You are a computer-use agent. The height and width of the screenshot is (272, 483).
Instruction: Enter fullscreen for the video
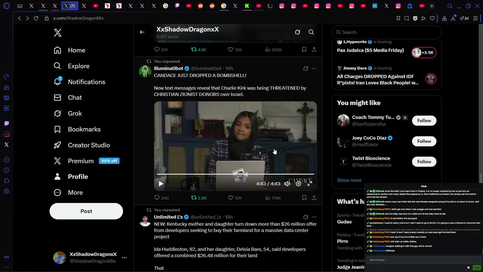tap(310, 184)
